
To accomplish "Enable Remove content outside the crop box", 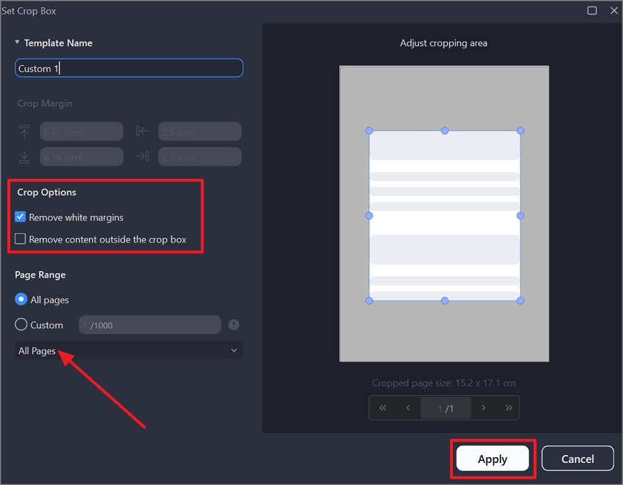I will click(x=21, y=238).
